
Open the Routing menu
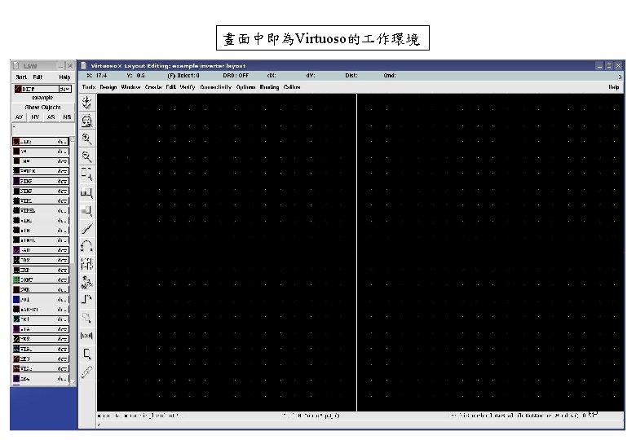269,87
